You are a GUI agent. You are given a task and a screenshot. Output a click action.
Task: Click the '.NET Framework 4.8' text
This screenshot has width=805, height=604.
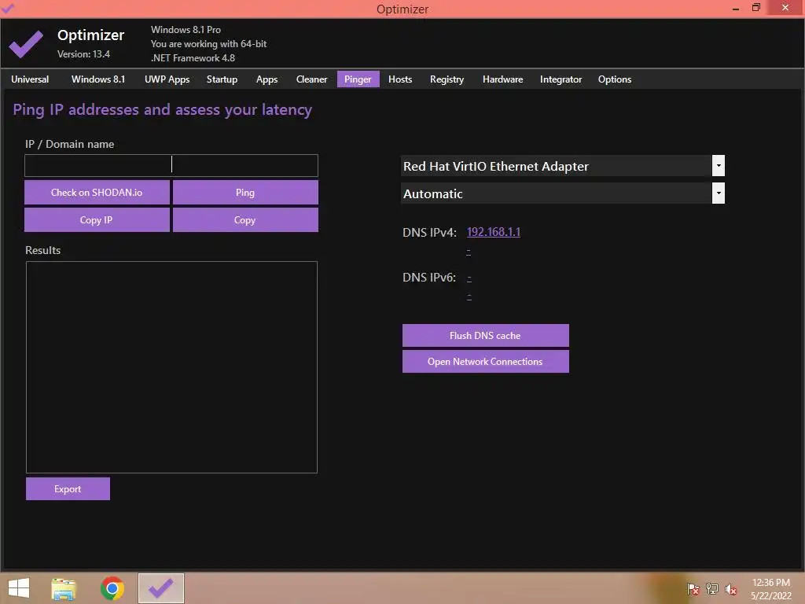click(193, 58)
